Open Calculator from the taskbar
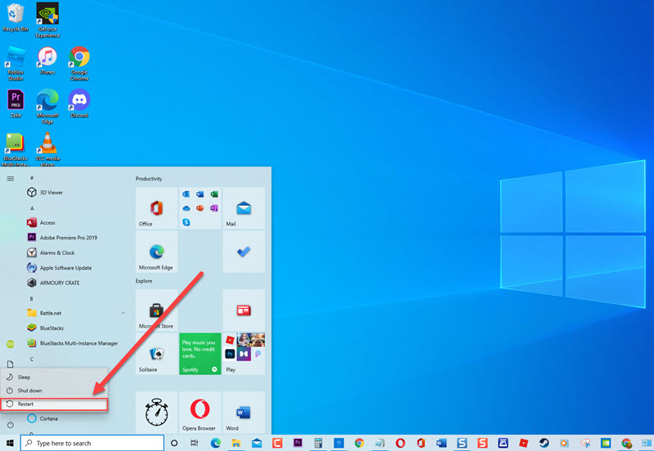This screenshot has width=654, height=451. pos(318,443)
